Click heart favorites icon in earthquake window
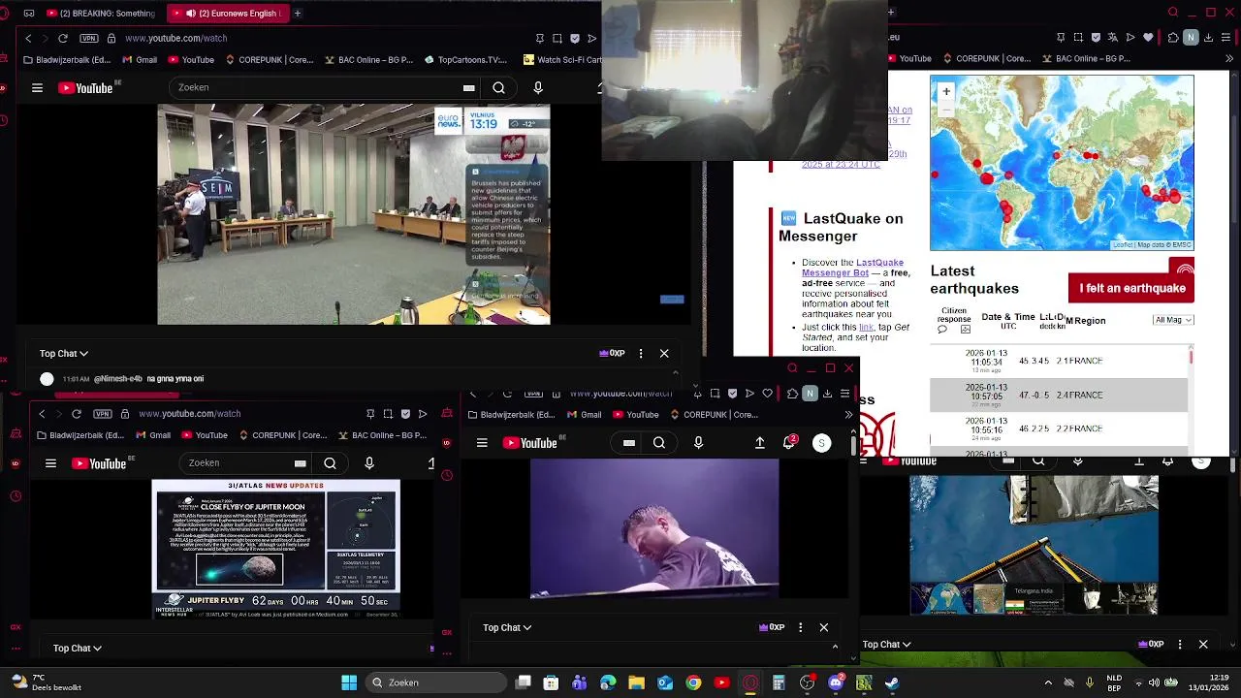The width and height of the screenshot is (1241, 698). coord(1149,38)
